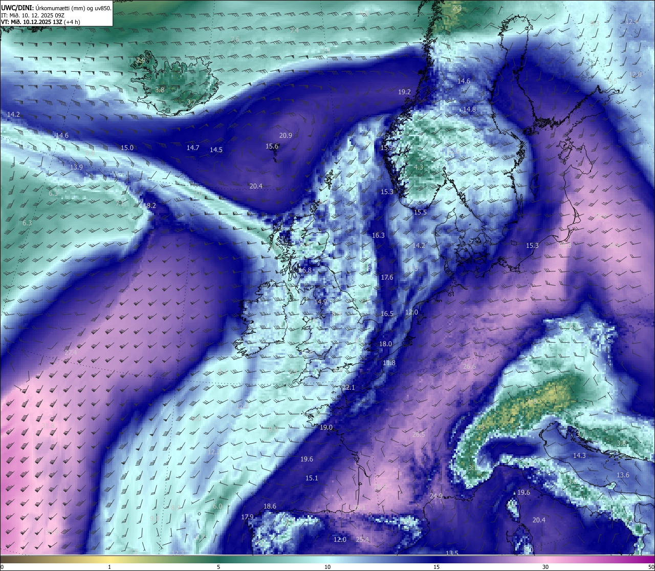This screenshot has width=655, height=571.
Task: Click the 15.0 value label on the map
Action: coord(127,148)
